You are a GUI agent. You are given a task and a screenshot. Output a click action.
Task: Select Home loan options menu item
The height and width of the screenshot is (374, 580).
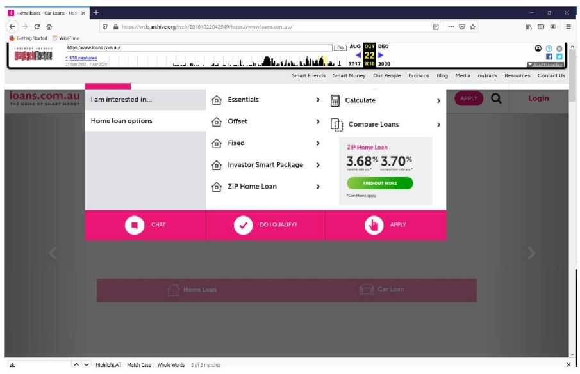(145, 121)
